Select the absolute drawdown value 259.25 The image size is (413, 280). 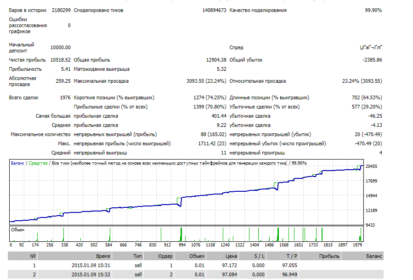tap(63, 81)
